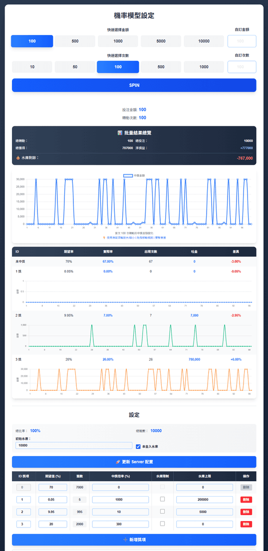Click the icon next to 水庫剩餘

click(x=18, y=158)
